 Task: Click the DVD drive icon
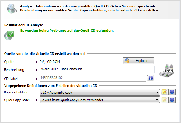click(x=166, y=70)
